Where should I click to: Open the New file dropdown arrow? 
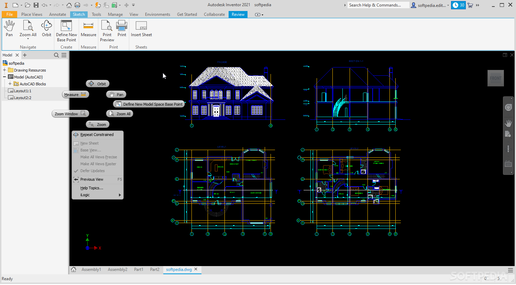[21, 5]
